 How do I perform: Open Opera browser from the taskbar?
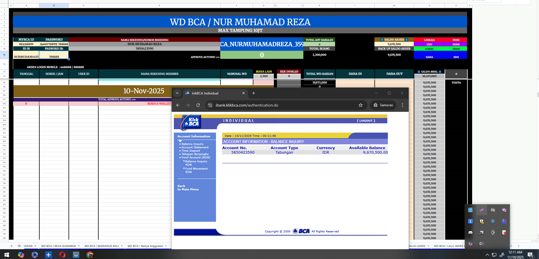[62, 255]
